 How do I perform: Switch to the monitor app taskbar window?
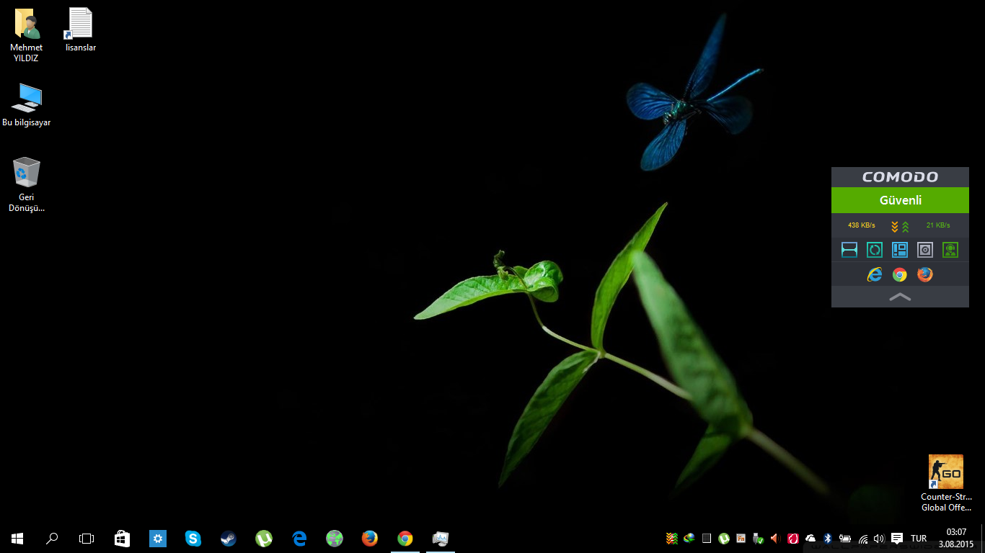441,538
